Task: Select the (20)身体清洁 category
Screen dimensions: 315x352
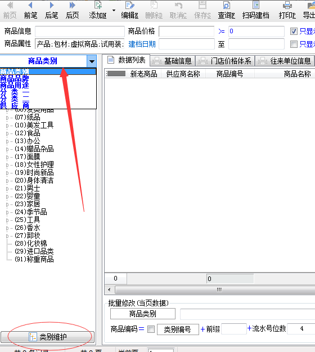Action: click(x=34, y=180)
